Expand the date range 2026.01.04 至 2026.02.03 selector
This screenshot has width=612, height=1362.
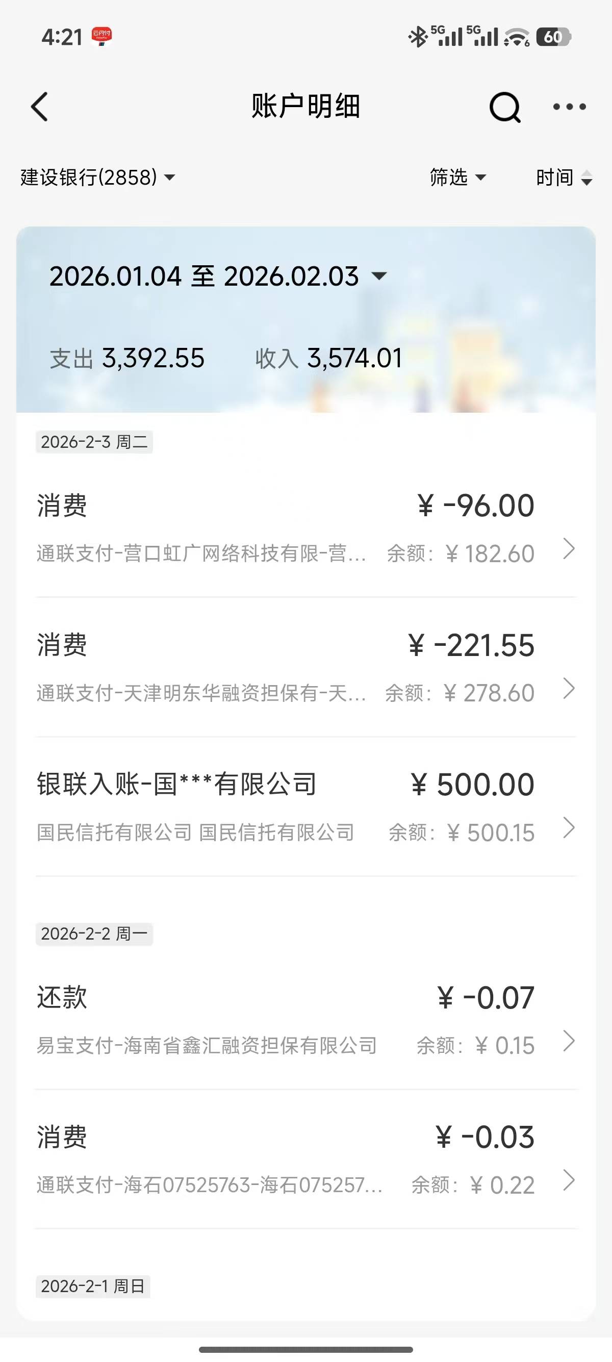(x=218, y=276)
